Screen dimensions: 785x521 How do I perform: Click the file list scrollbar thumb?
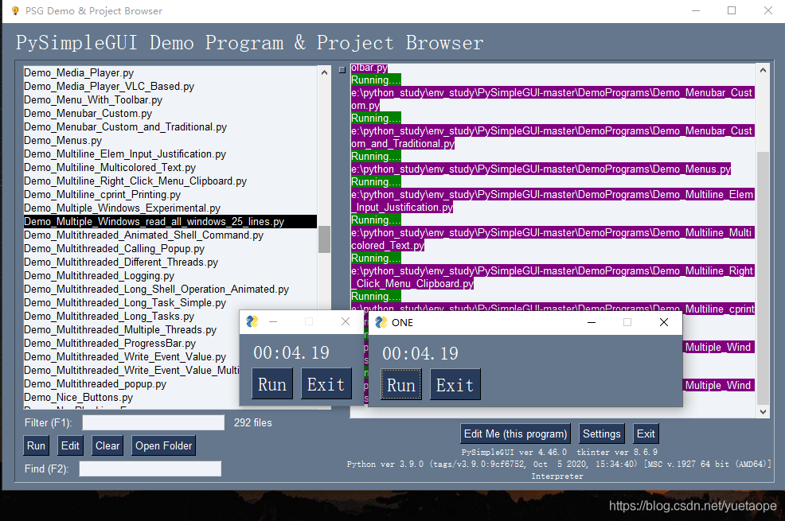pyautogui.click(x=324, y=239)
